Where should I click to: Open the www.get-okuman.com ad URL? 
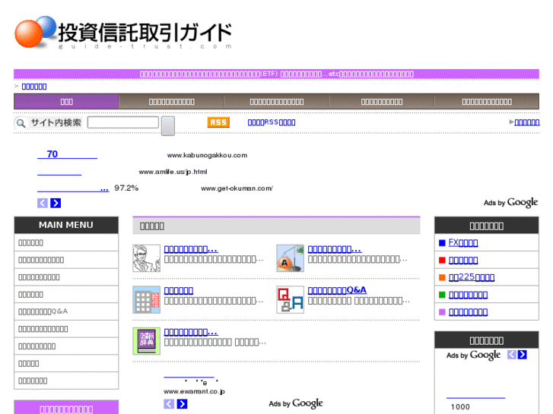click(x=237, y=188)
